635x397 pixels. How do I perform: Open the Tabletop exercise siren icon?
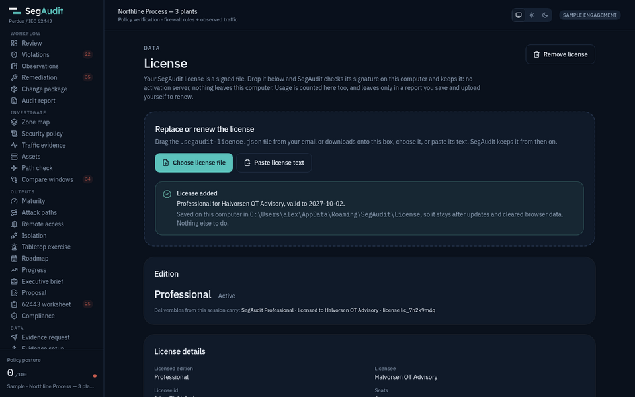[14, 247]
